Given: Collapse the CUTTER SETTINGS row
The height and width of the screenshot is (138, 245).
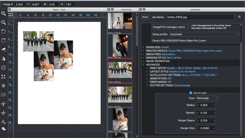Looking at the screenshot, I should [x=147, y=85].
